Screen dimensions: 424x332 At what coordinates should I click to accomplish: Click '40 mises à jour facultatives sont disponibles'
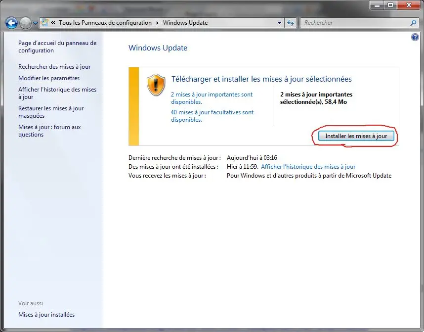pyautogui.click(x=212, y=116)
